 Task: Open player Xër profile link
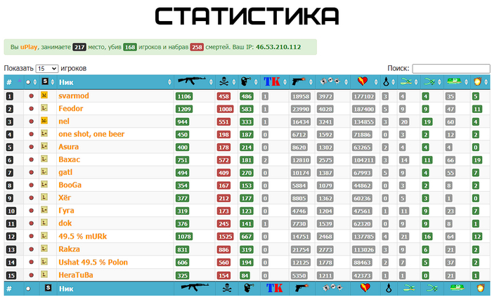(x=65, y=198)
